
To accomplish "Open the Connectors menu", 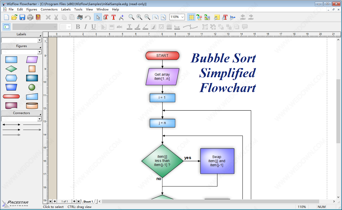I will tap(49, 9).
